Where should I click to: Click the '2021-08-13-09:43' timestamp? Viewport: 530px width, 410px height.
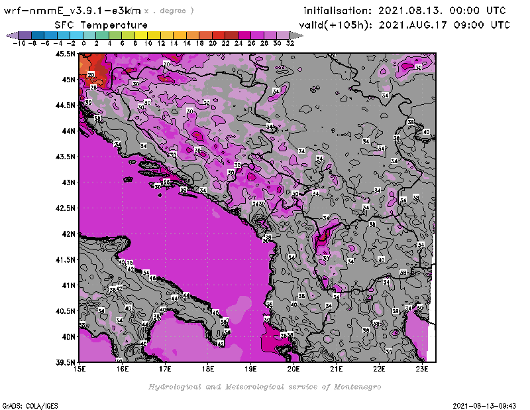click(484, 405)
